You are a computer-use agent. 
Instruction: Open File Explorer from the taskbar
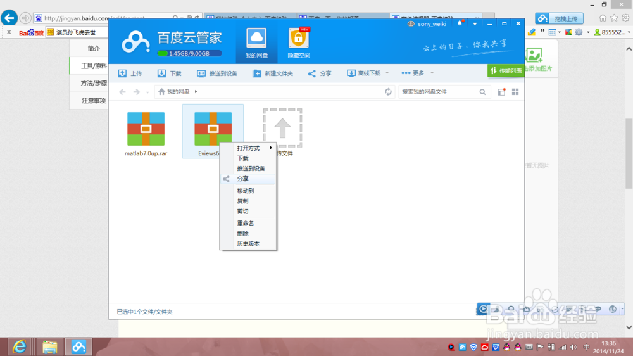click(49, 346)
